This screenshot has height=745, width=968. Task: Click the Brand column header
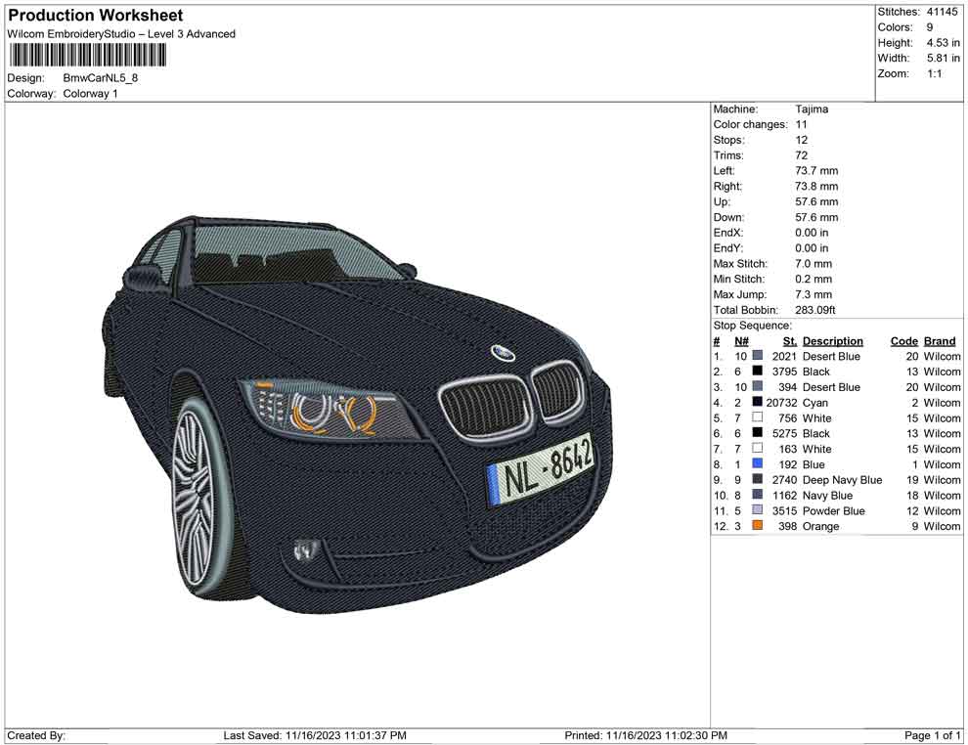click(940, 340)
